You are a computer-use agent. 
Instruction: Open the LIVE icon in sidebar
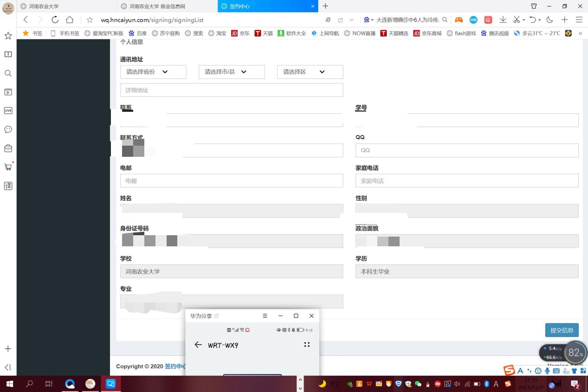point(8,110)
